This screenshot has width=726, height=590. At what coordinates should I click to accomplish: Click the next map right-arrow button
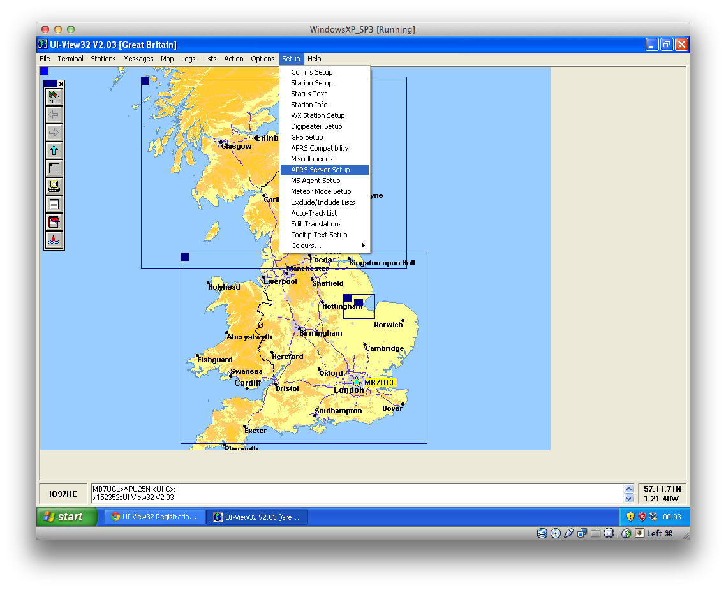(54, 133)
